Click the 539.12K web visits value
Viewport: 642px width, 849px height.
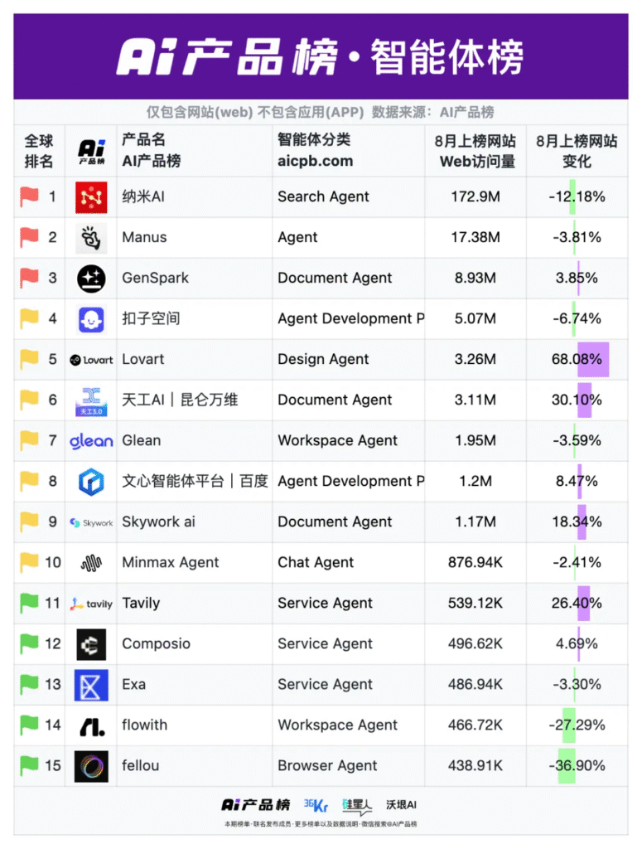click(475, 604)
